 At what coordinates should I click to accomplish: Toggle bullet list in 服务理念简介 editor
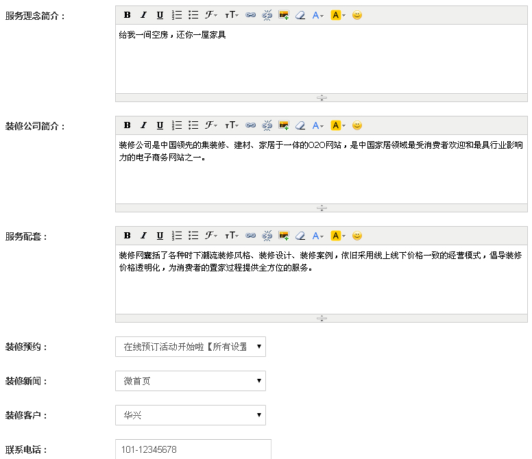pos(193,15)
